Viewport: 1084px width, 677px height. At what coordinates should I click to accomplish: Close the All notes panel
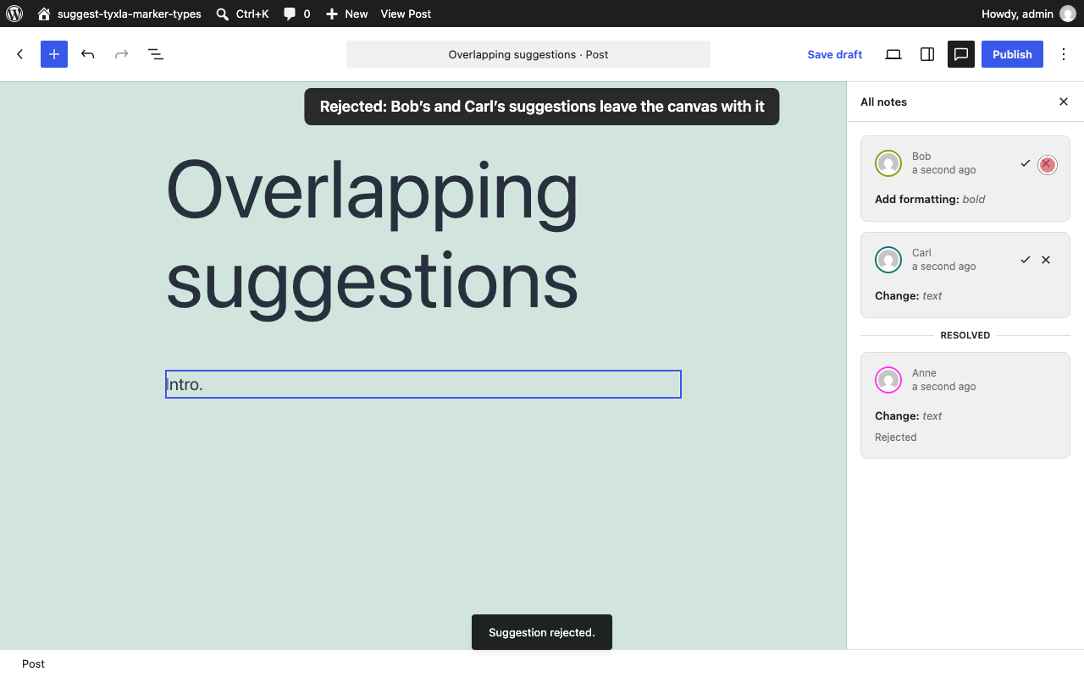pyautogui.click(x=1064, y=102)
